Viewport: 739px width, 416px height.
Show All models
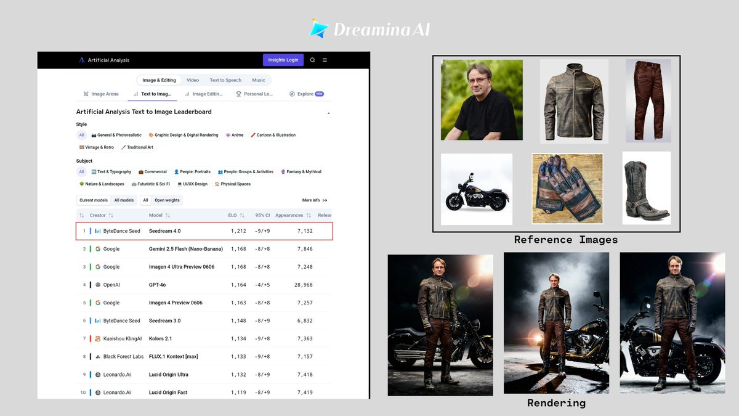pyautogui.click(x=124, y=200)
